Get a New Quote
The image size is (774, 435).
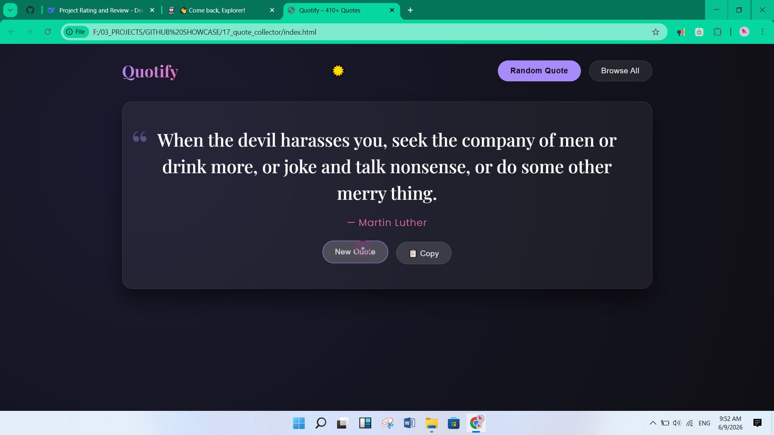[355, 252]
